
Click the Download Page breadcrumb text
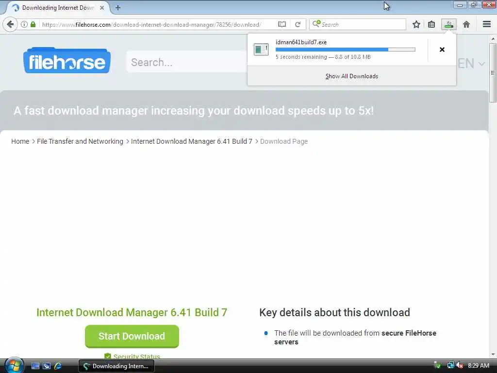pos(283,141)
